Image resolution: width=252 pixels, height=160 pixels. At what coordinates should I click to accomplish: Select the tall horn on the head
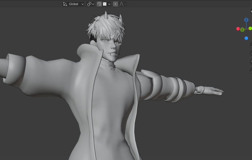coord(106,14)
